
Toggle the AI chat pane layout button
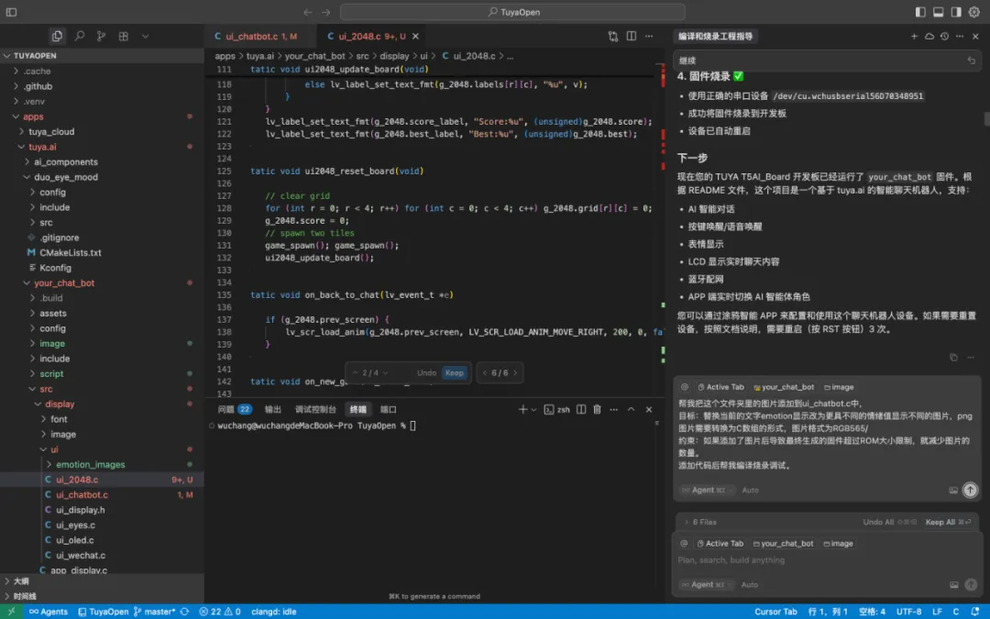pyautogui.click(x=956, y=12)
